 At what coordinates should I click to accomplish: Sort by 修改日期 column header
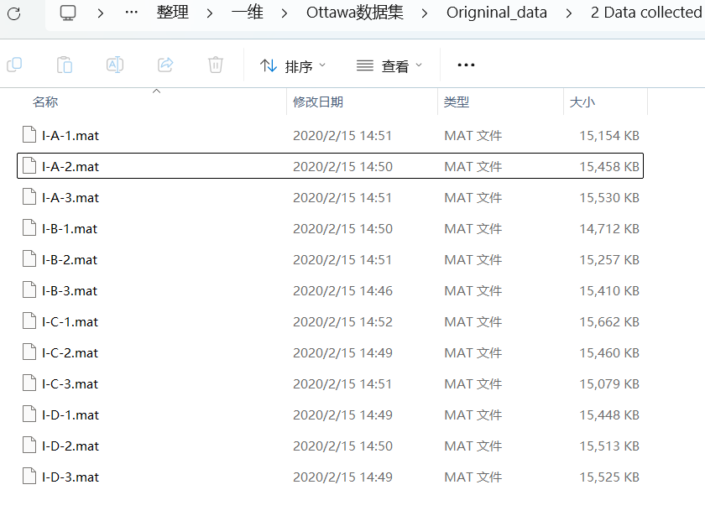(318, 102)
